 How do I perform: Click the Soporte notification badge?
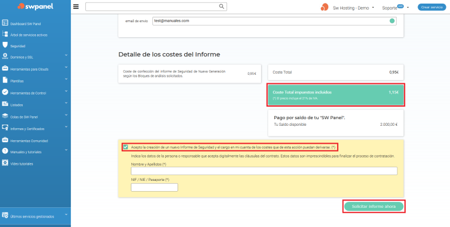click(x=400, y=6)
